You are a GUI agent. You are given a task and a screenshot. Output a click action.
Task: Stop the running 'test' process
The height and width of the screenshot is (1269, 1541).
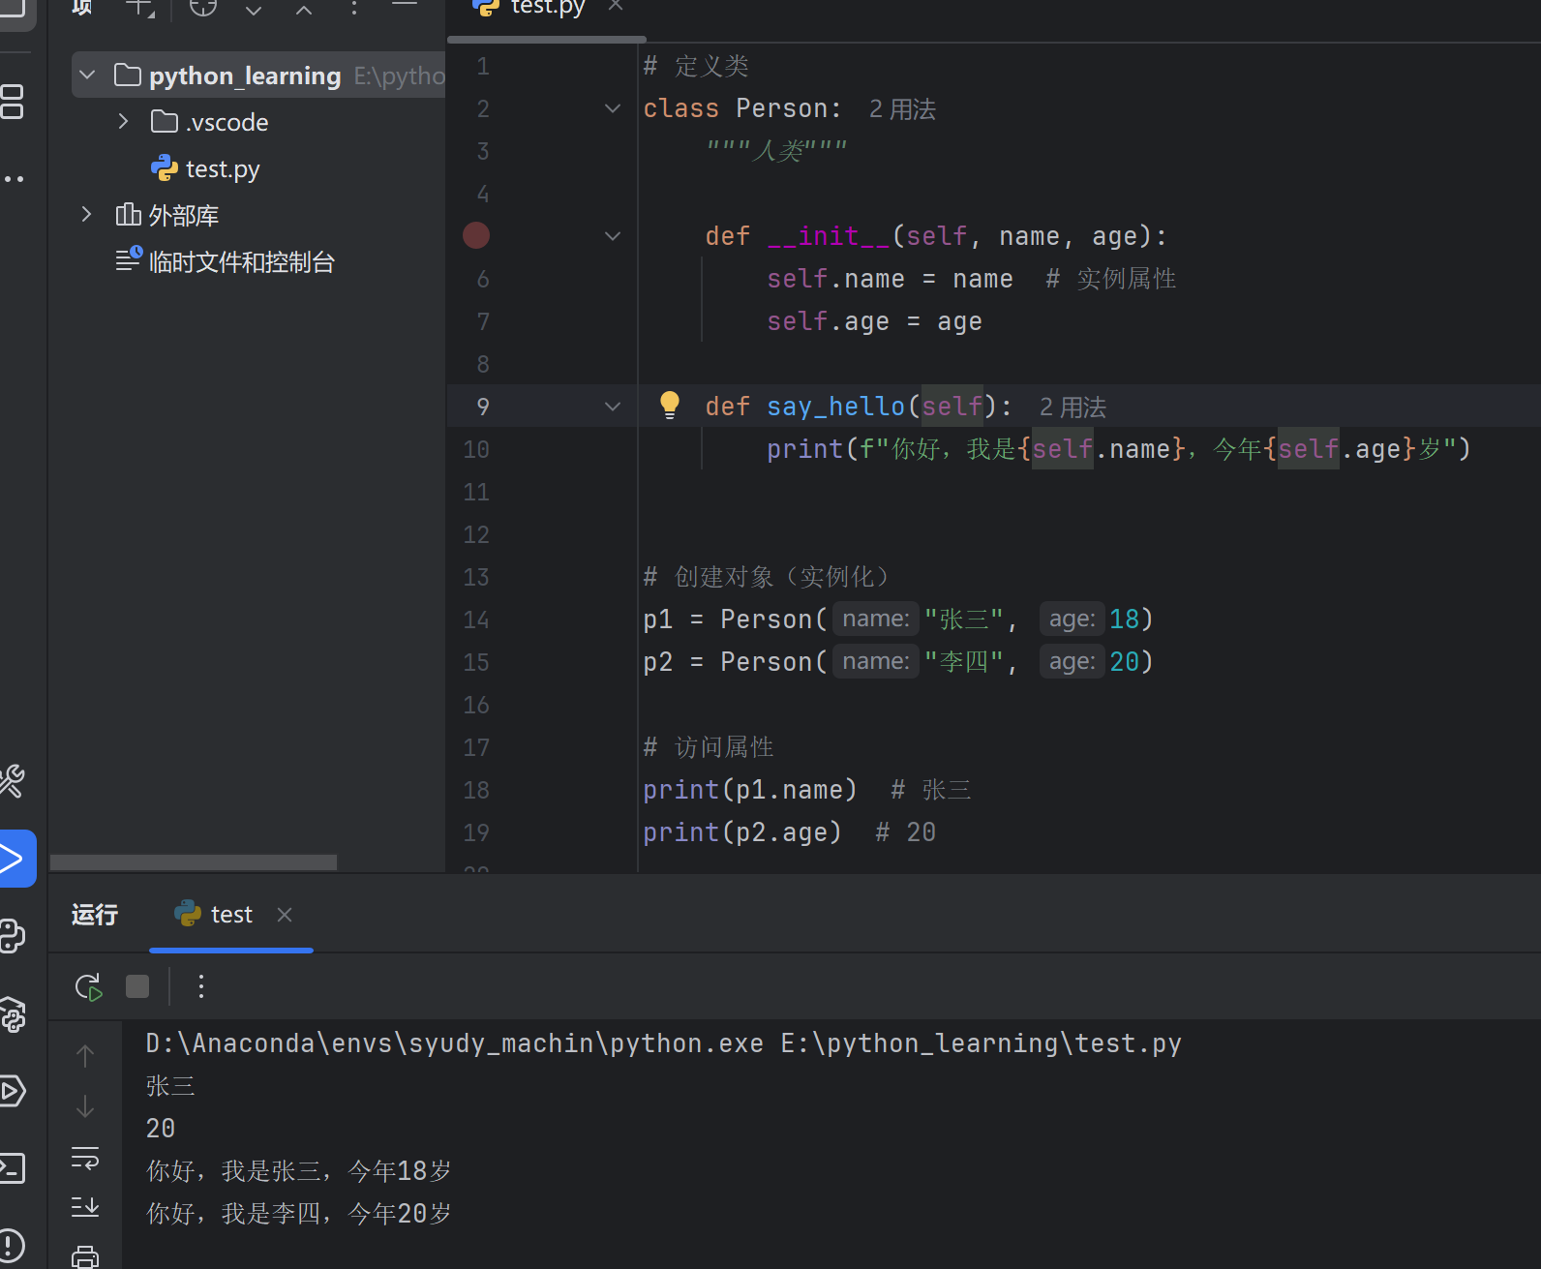(137, 986)
